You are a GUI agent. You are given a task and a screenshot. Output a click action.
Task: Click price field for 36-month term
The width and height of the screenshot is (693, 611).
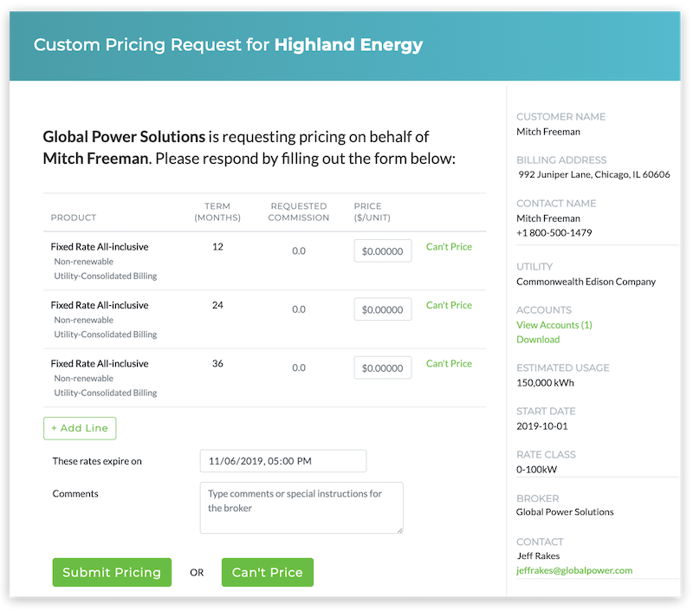[382, 367]
